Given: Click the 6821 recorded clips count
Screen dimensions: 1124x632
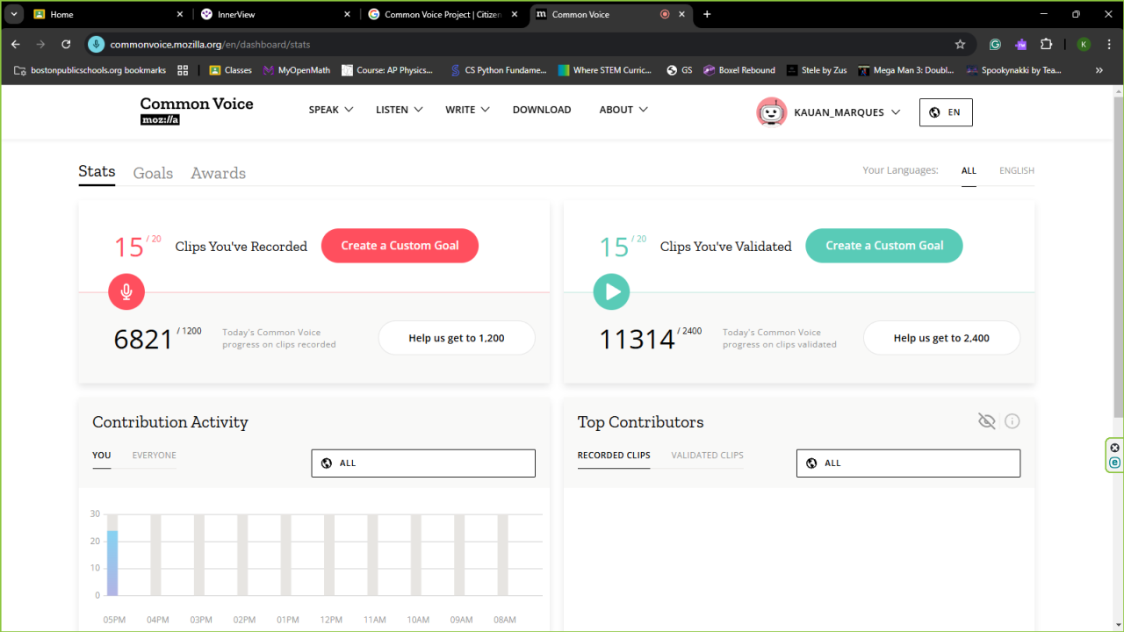Looking at the screenshot, I should click(144, 340).
